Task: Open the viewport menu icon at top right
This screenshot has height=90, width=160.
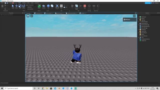Action: click(134, 16)
